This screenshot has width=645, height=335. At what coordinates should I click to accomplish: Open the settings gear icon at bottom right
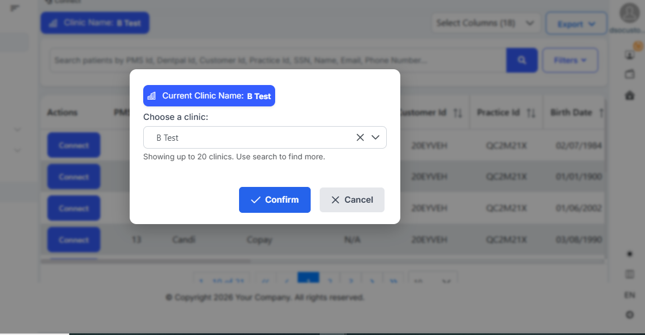point(630,315)
